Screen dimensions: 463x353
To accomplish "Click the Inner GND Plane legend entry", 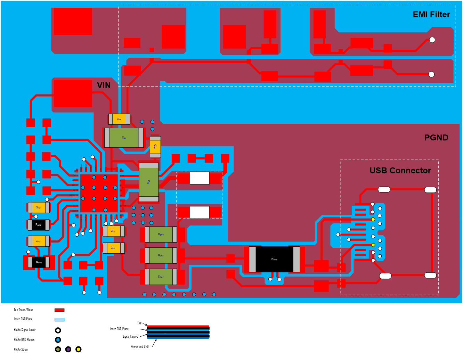I will click(x=23, y=319).
